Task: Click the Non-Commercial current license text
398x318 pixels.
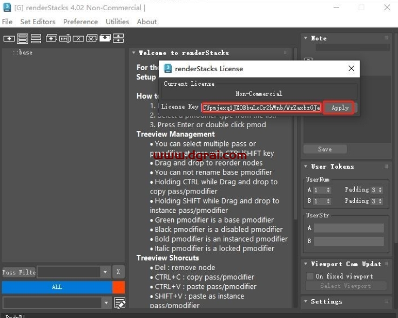Action: click(x=259, y=93)
